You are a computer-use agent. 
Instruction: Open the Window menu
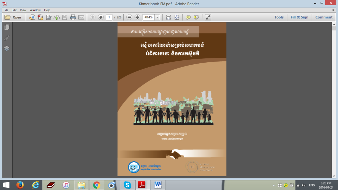click(x=35, y=10)
